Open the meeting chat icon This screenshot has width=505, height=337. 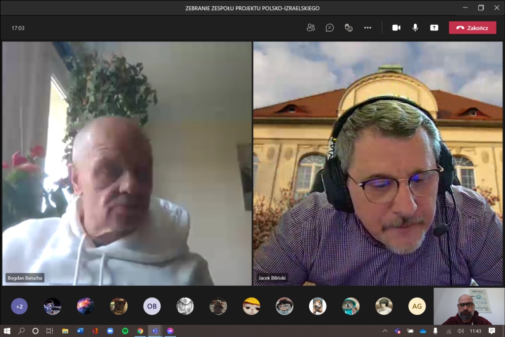pyautogui.click(x=329, y=28)
